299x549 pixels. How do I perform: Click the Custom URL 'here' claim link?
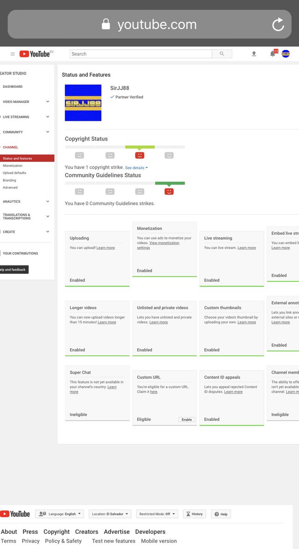coord(154,392)
